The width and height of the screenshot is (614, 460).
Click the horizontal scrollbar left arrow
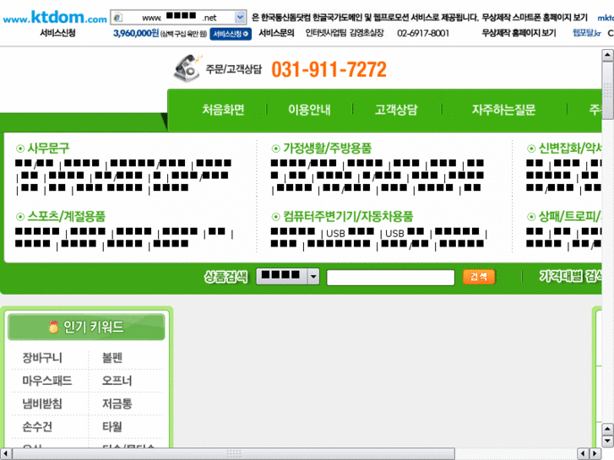(6, 454)
